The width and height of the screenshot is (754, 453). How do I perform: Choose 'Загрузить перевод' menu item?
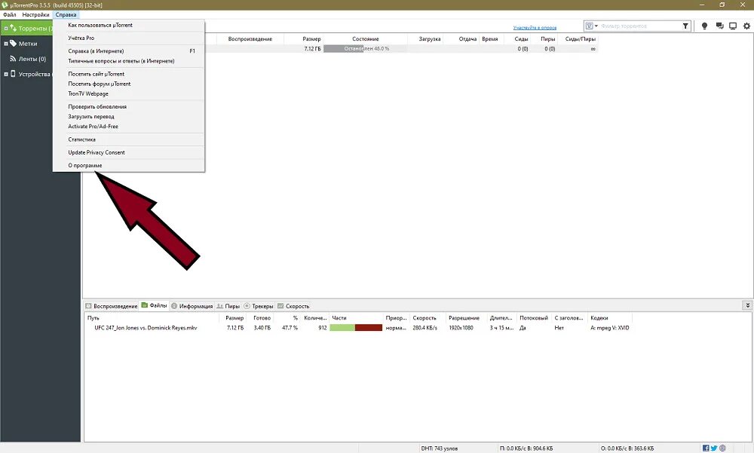point(128,116)
